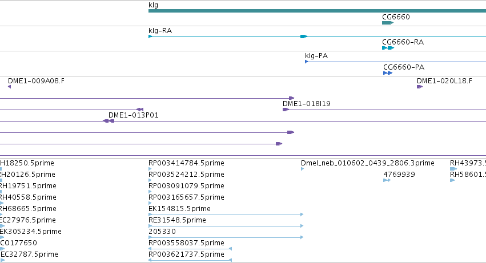
Task: Click the DME1-009A08.F arrow marker
Action: 10,87
